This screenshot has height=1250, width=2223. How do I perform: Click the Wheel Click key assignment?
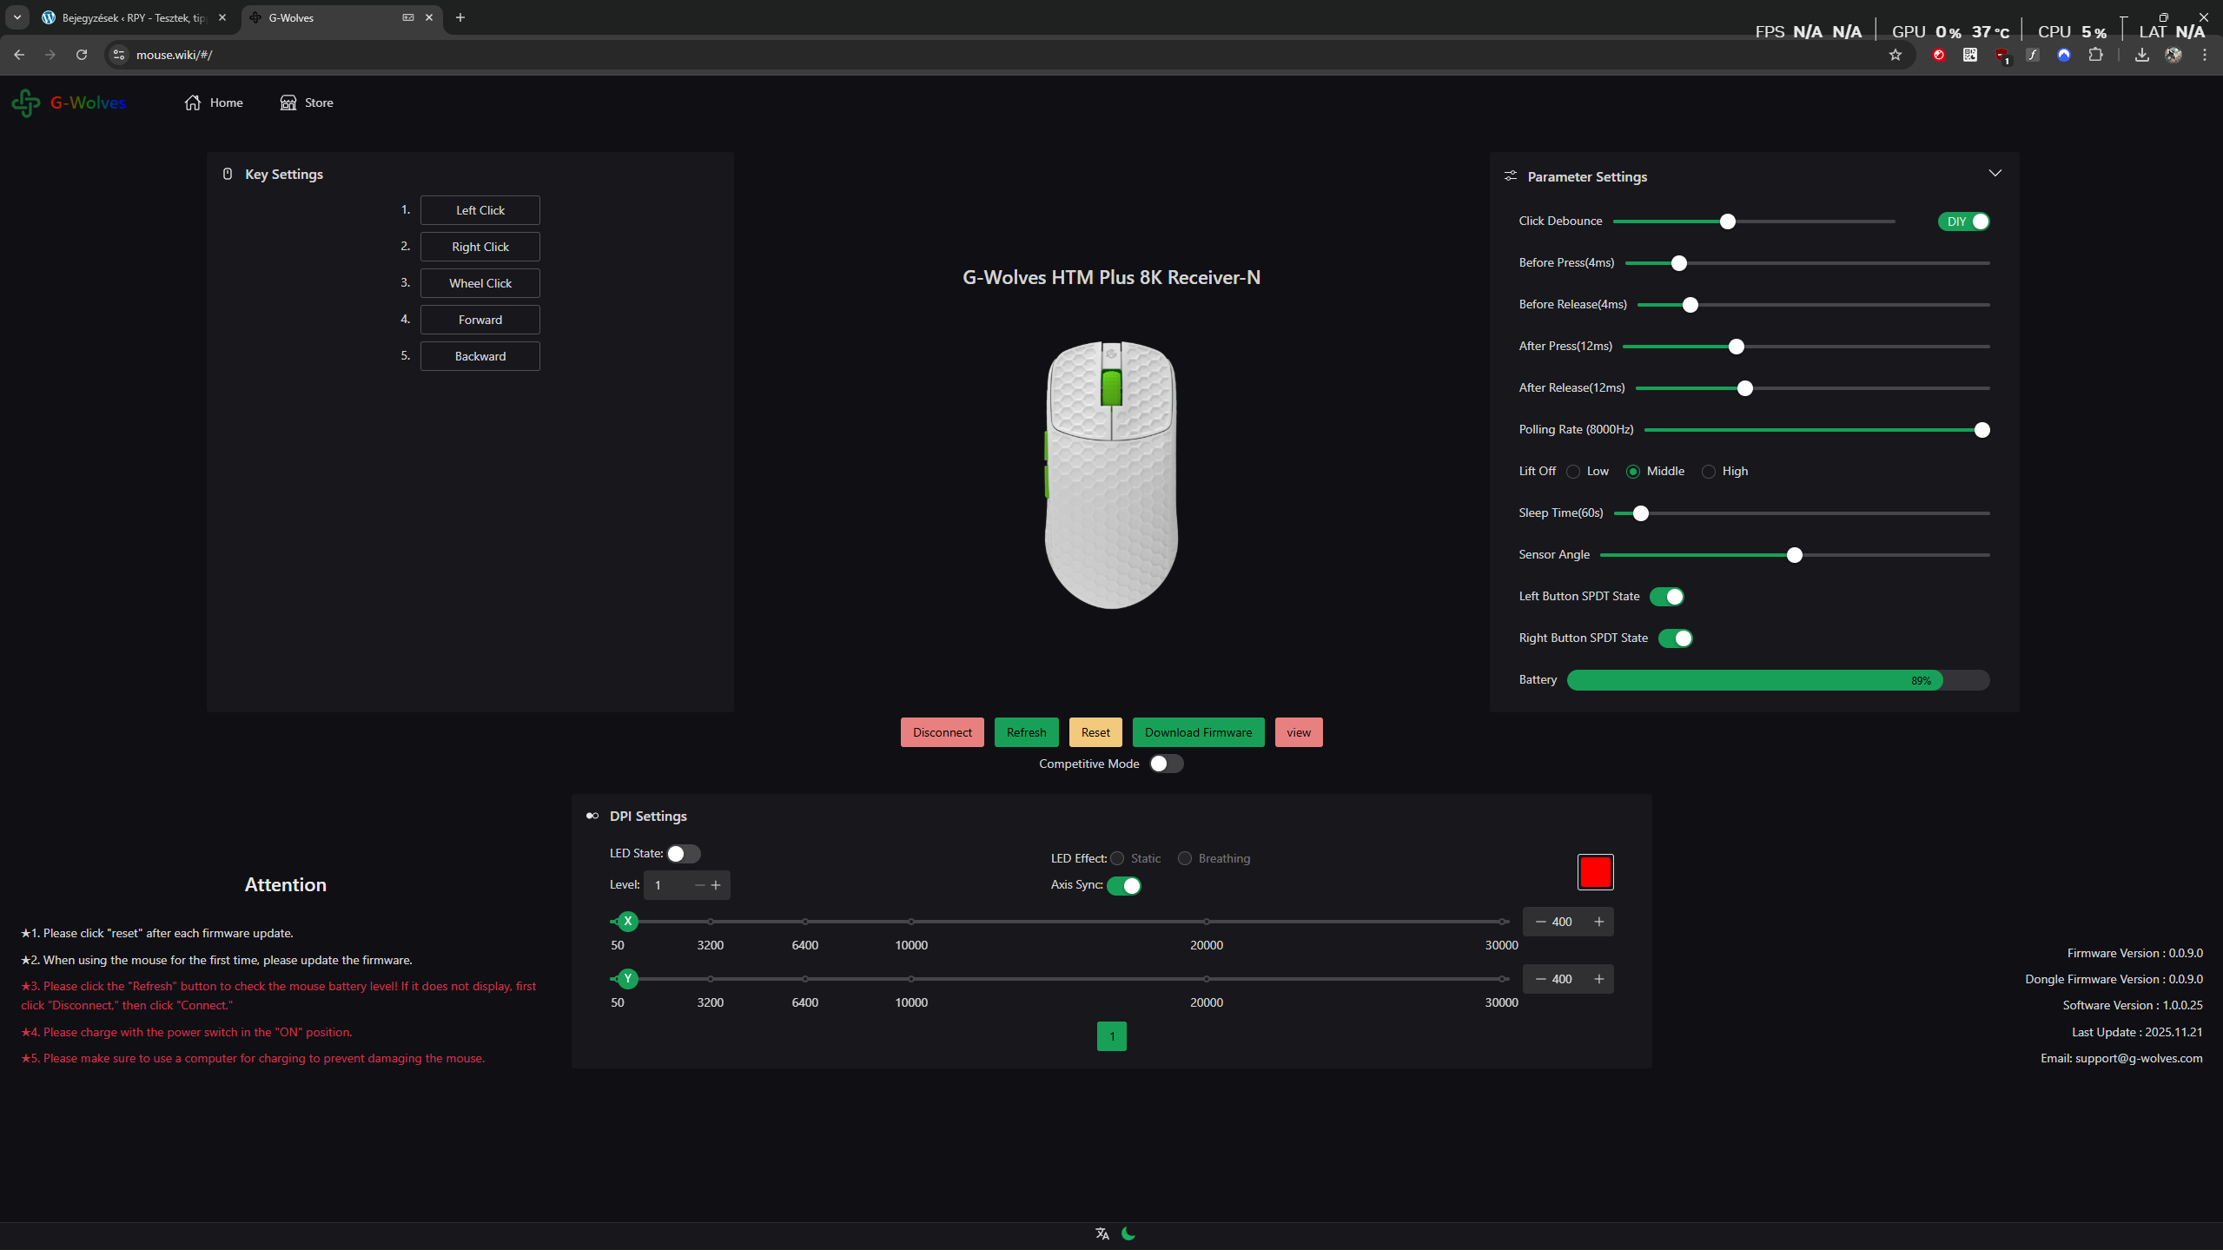tap(480, 283)
